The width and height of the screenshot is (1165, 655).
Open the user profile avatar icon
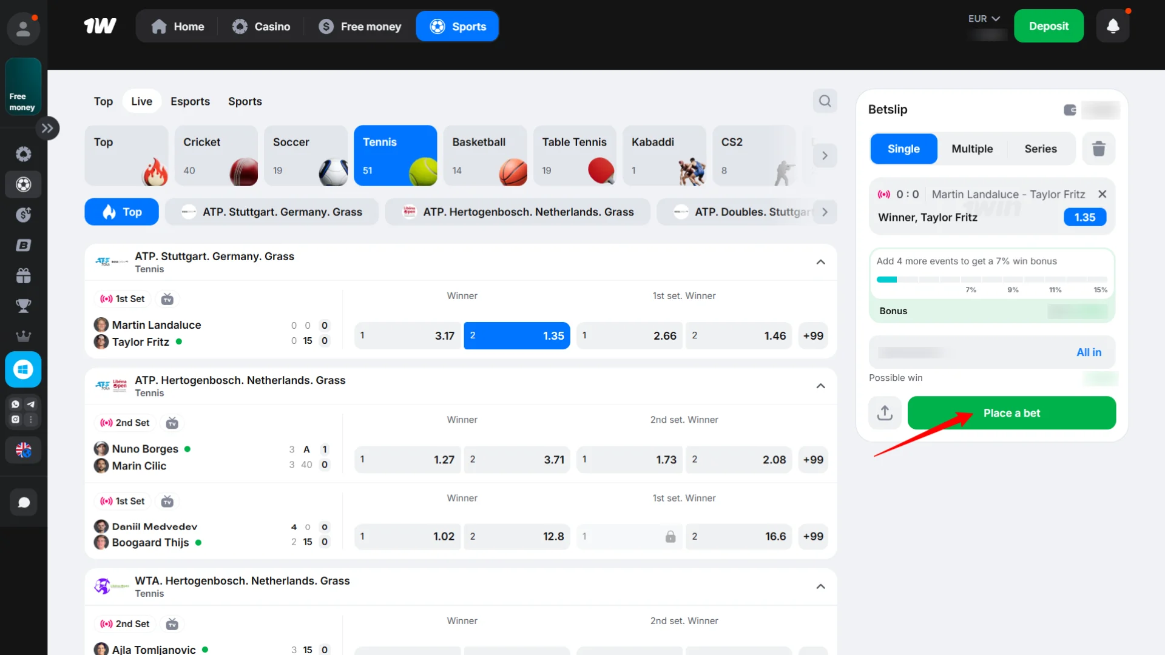[x=23, y=29]
